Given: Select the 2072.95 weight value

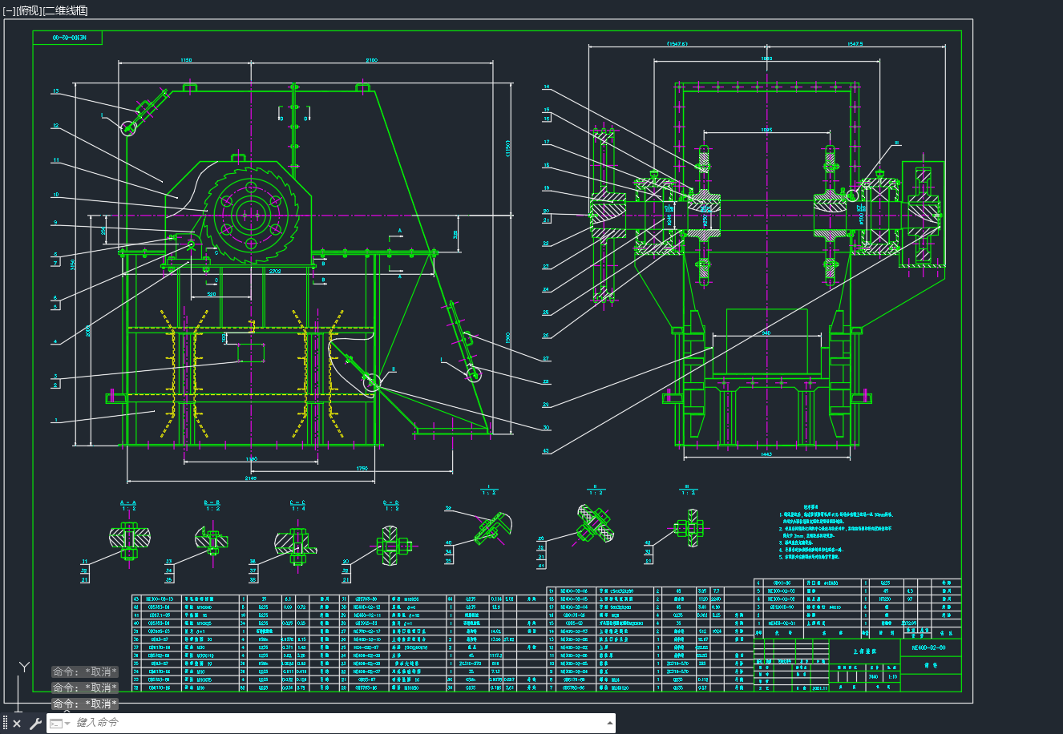Looking at the screenshot, I should (909, 623).
